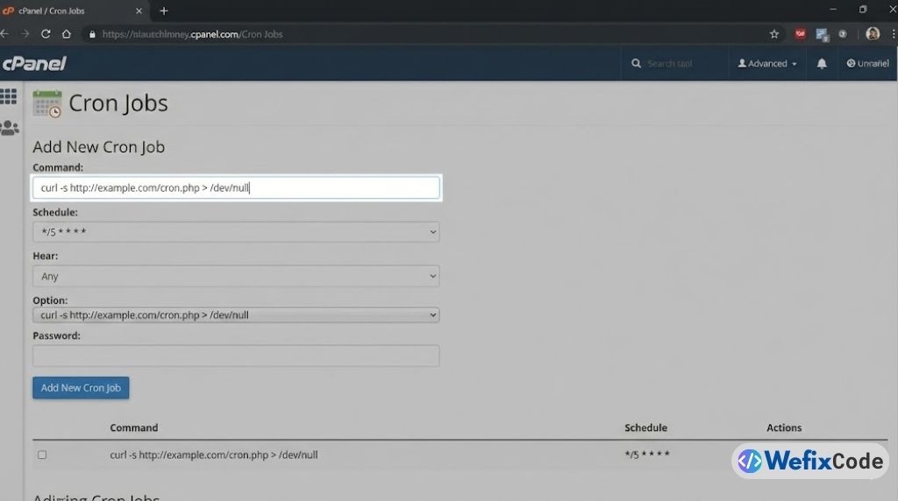The width and height of the screenshot is (898, 501).
Task: Close the cPanel / Cron Jobs tab
Action: pos(139,11)
